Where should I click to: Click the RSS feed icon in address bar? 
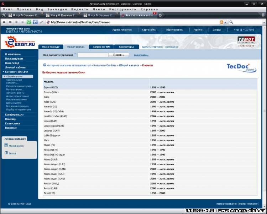tap(221, 22)
